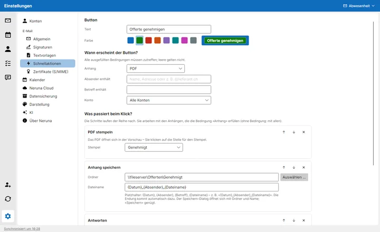Open Textvorlagen settings

47,55
